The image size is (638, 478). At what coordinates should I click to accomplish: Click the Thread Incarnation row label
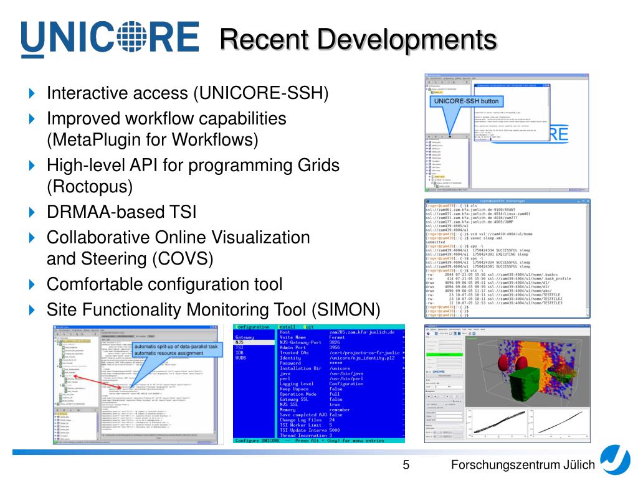click(x=303, y=435)
